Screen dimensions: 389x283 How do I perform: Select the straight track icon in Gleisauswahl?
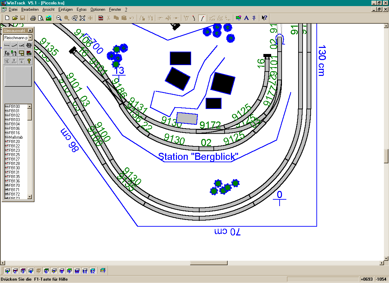pos(7,45)
